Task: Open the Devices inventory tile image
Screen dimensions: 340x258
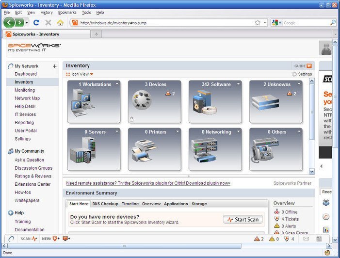Action: coord(142,100)
